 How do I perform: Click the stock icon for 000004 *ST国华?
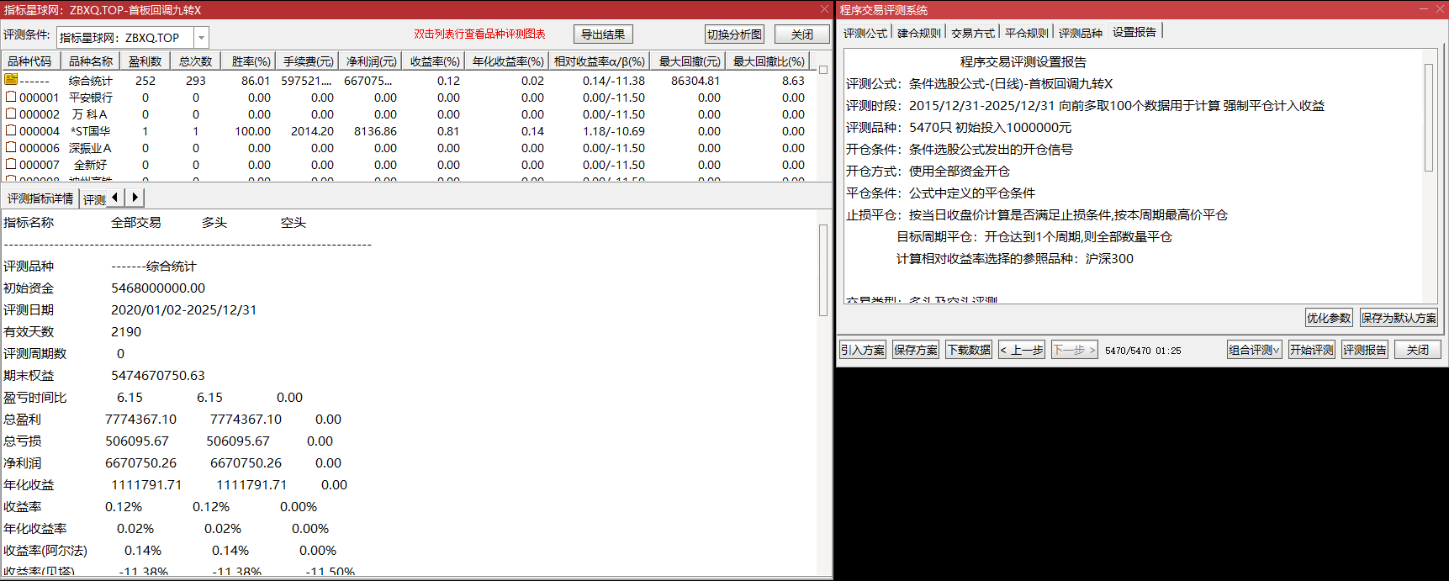[x=11, y=130]
